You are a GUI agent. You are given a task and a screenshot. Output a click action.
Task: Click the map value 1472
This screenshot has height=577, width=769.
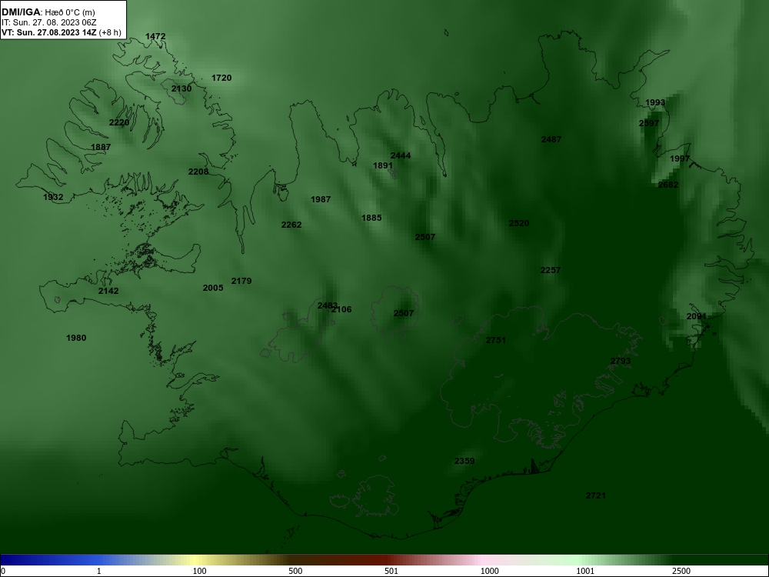coord(155,36)
